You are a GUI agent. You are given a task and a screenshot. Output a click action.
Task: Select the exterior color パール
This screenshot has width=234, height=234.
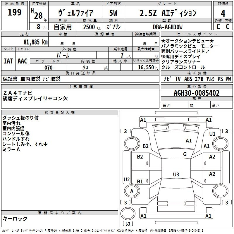click(63, 55)
